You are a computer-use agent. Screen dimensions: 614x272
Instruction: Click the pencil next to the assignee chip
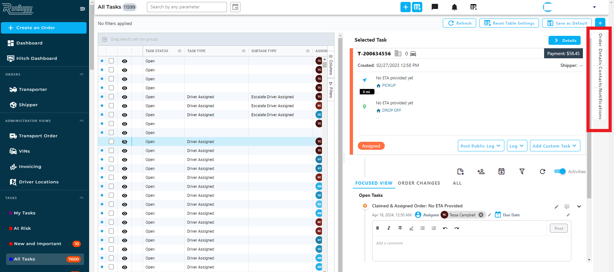tap(490, 215)
